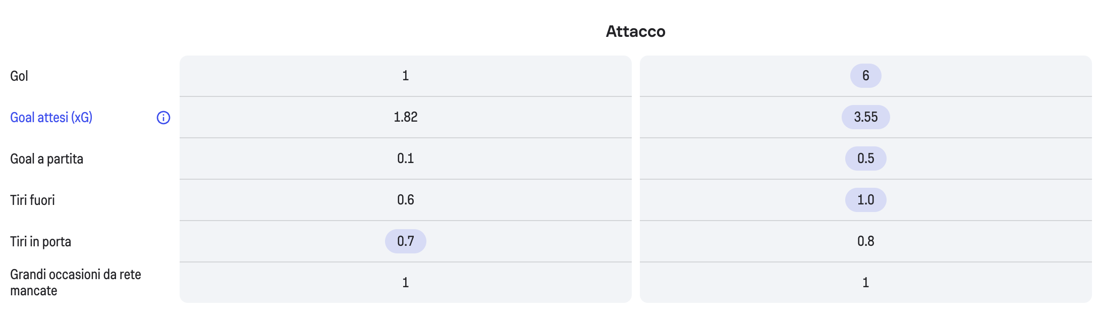Click the 0.6 Tiri fuori value
Viewport: 1096px width, 317px height.
click(405, 200)
